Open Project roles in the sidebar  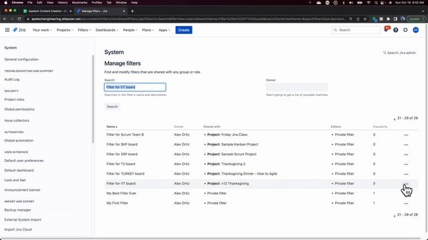coord(14,99)
